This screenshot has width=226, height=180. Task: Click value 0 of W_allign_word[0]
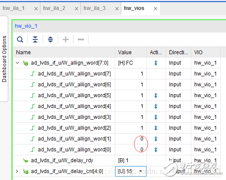point(142,150)
